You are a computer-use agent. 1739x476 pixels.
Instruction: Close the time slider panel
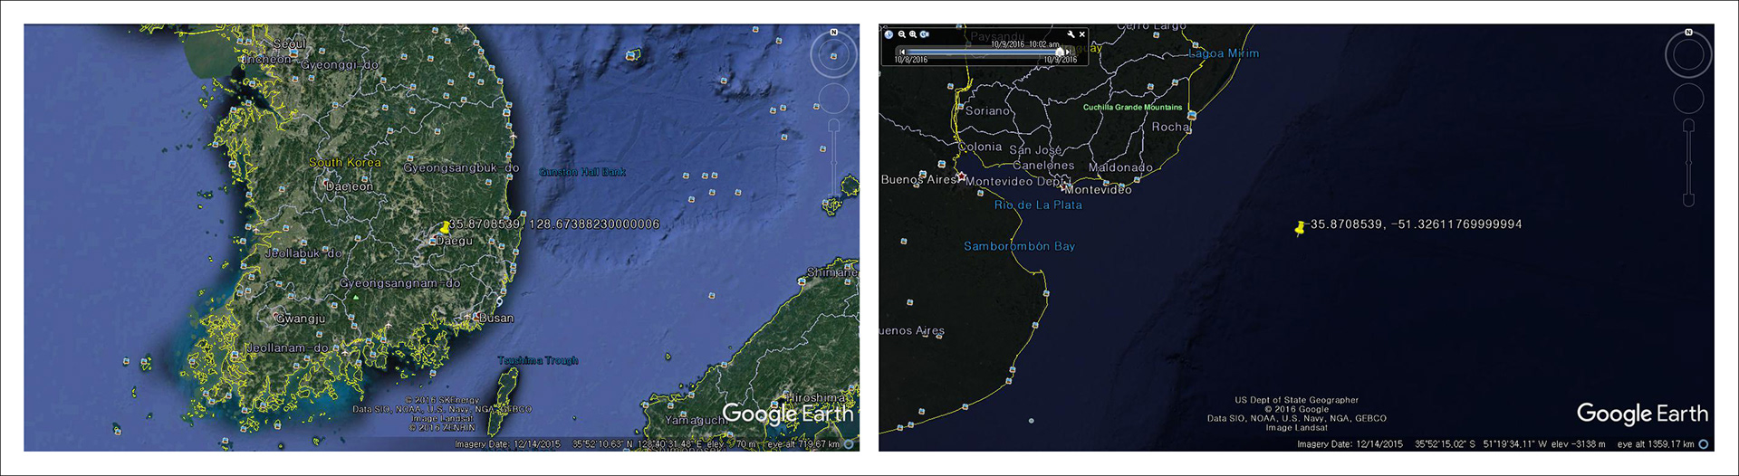[1081, 34]
